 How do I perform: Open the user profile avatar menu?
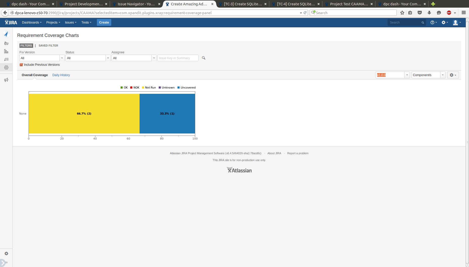[x=457, y=23]
